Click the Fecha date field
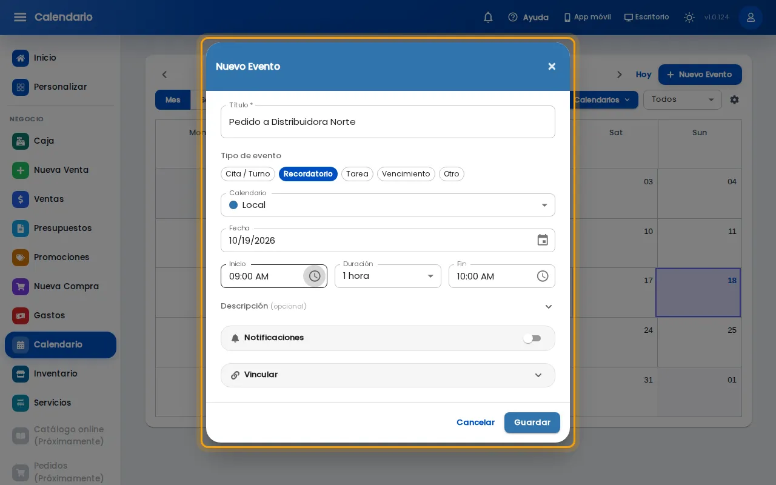Screen dimensions: 776x485 click(388, 240)
